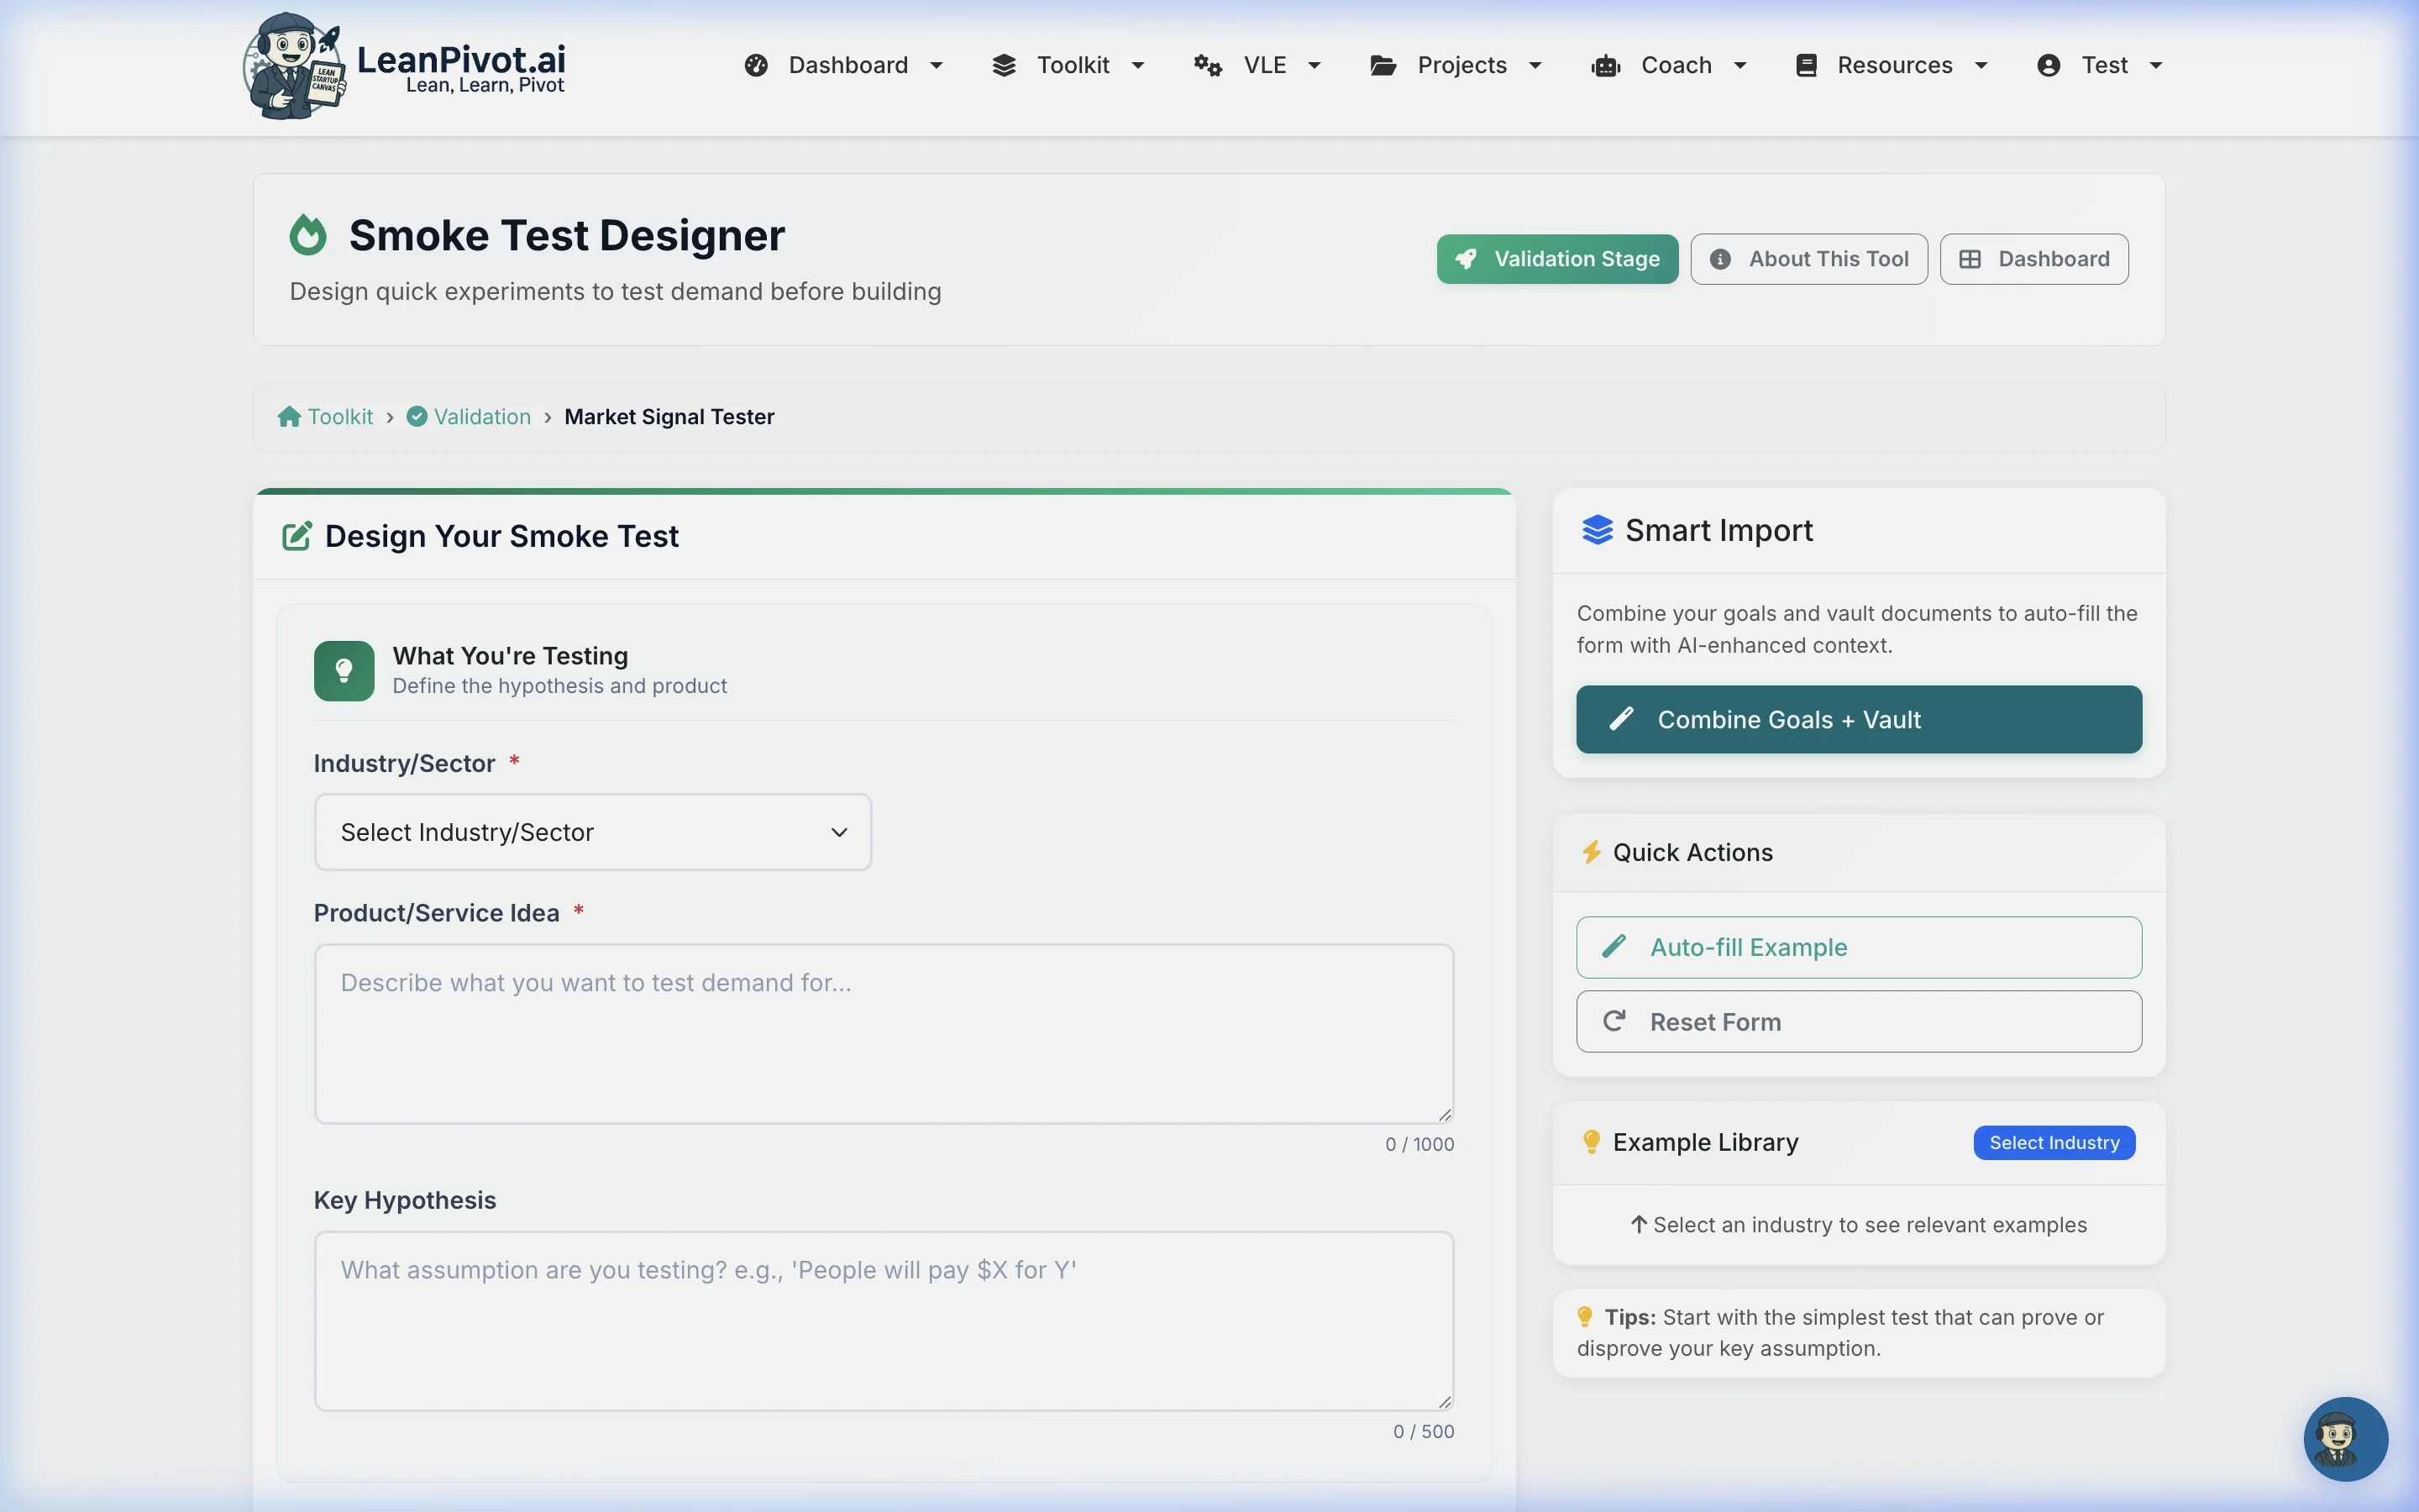The image size is (2419, 1512).
Task: Click the edit icon by Design Your Smoke Test
Action: tap(296, 536)
